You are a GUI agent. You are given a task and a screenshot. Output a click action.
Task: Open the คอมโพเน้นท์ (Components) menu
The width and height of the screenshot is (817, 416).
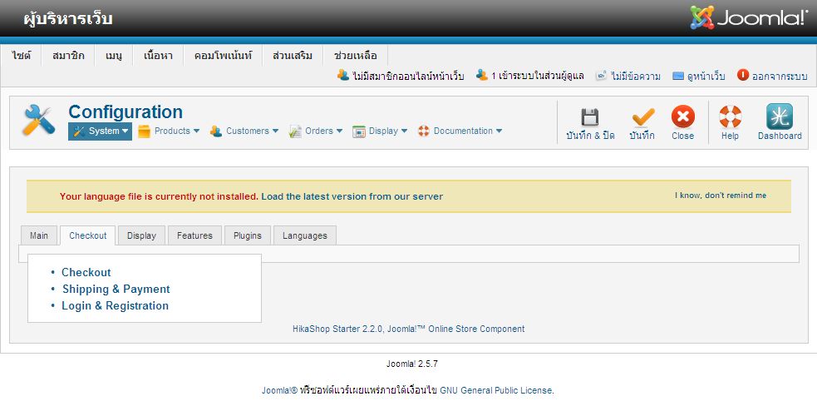(223, 56)
